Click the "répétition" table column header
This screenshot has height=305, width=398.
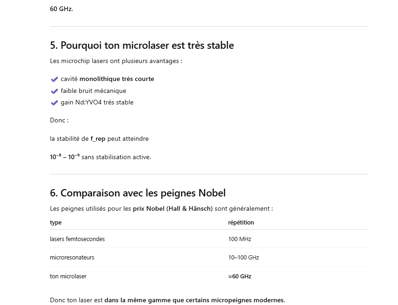click(x=241, y=223)
